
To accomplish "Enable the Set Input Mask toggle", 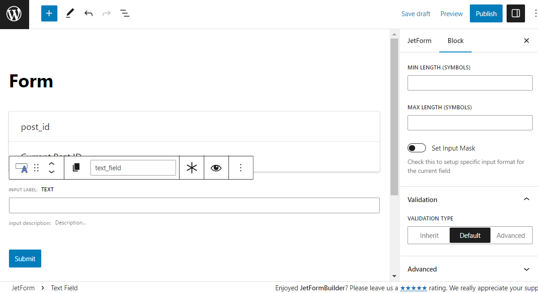I will 417,148.
